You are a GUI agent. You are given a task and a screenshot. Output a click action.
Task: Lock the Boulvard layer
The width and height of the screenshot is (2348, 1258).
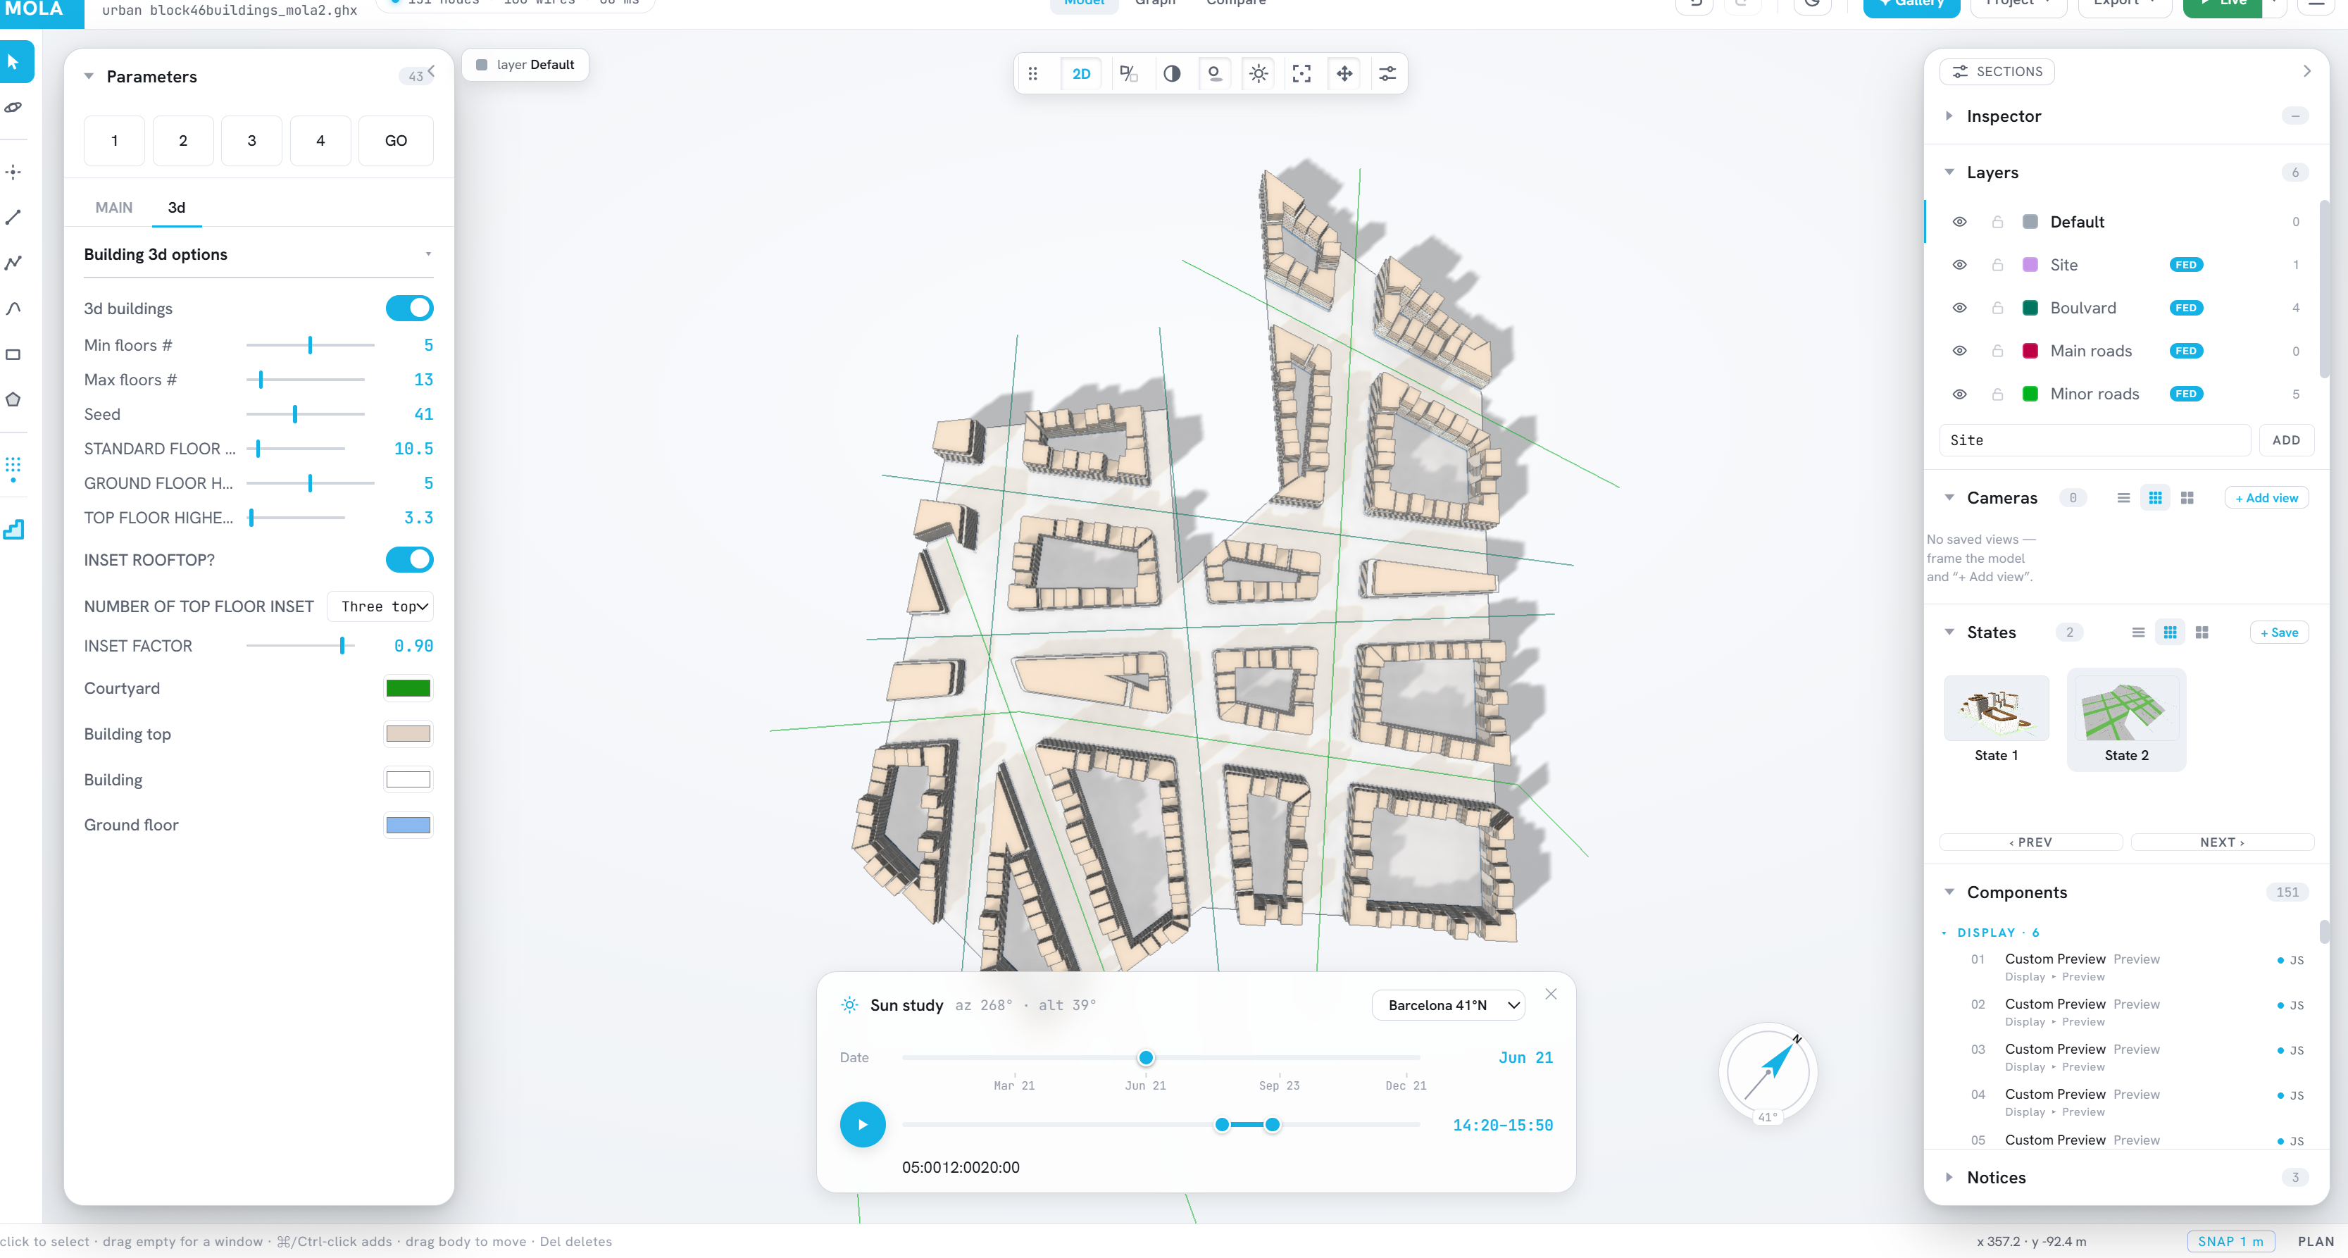1997,308
